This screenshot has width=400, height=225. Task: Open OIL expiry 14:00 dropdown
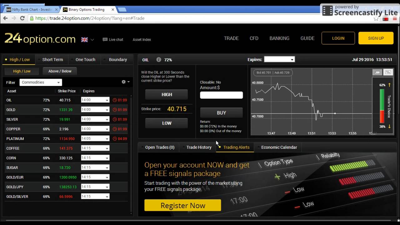(95, 100)
